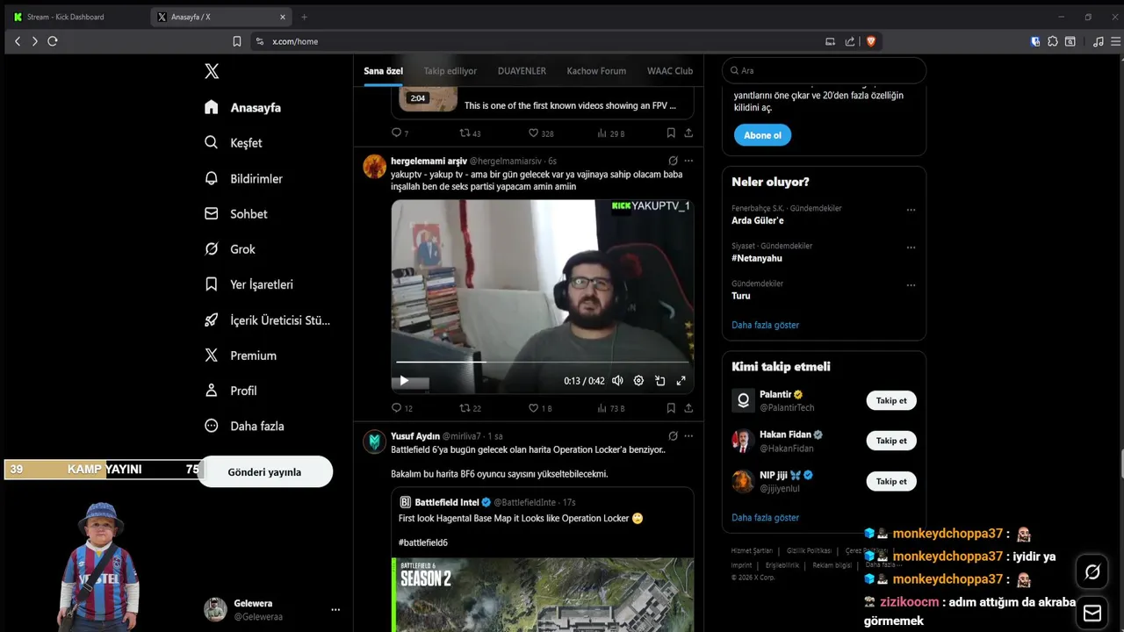
Task: Switch to Sana özel tab
Action: coord(383,71)
